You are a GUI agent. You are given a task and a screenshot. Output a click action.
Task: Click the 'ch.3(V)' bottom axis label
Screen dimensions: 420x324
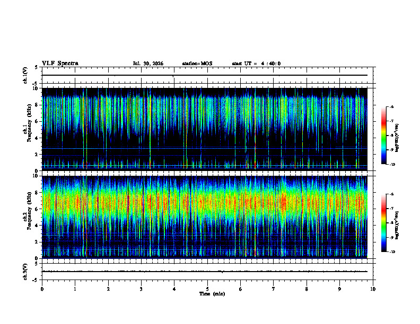pos(25,272)
